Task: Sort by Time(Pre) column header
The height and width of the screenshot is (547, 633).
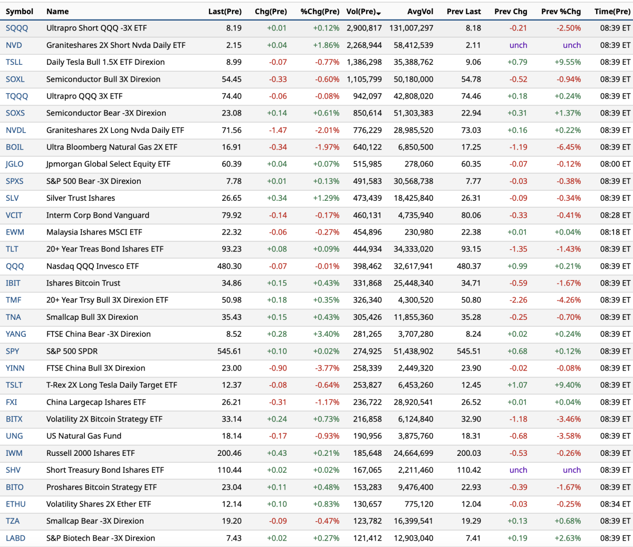Action: tap(612, 12)
